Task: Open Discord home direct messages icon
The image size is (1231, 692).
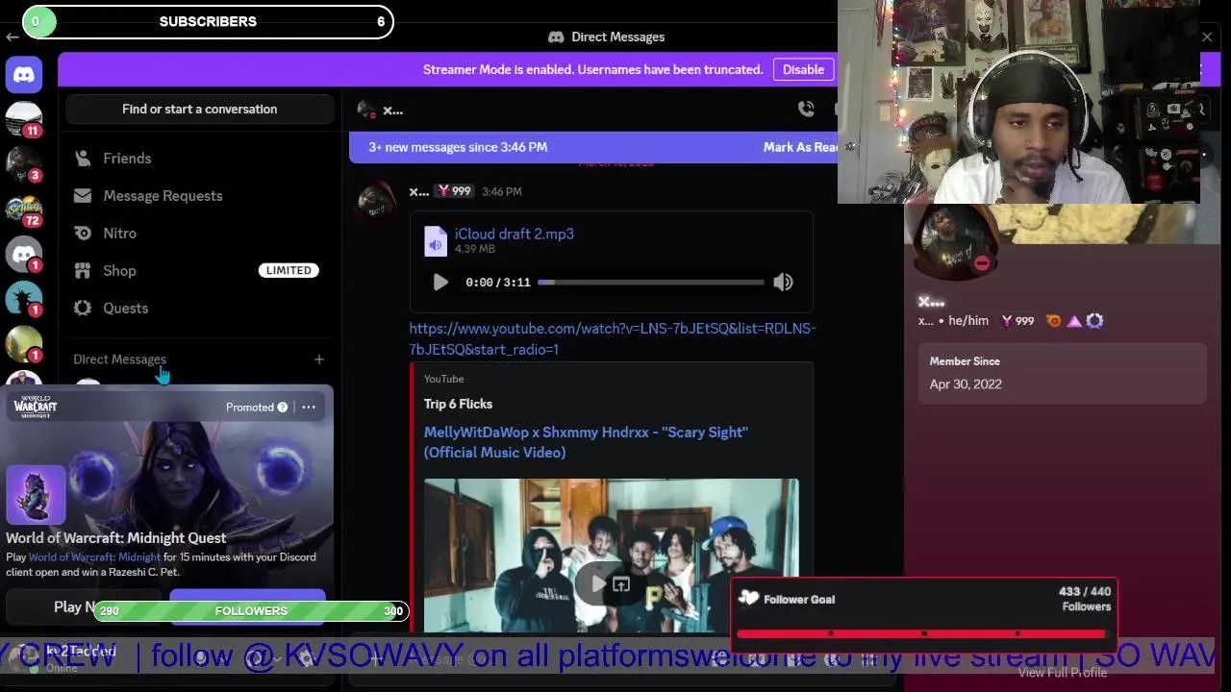Action: pyautogui.click(x=24, y=74)
